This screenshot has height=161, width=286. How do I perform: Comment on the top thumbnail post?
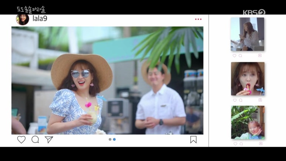click(240, 56)
